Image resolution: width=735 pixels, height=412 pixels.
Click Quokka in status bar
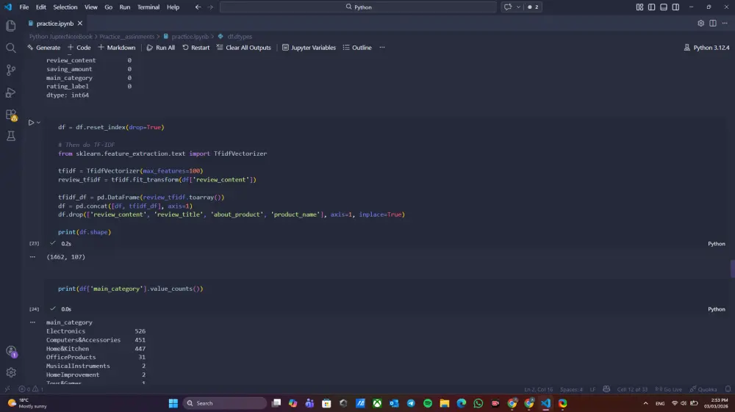(703, 389)
